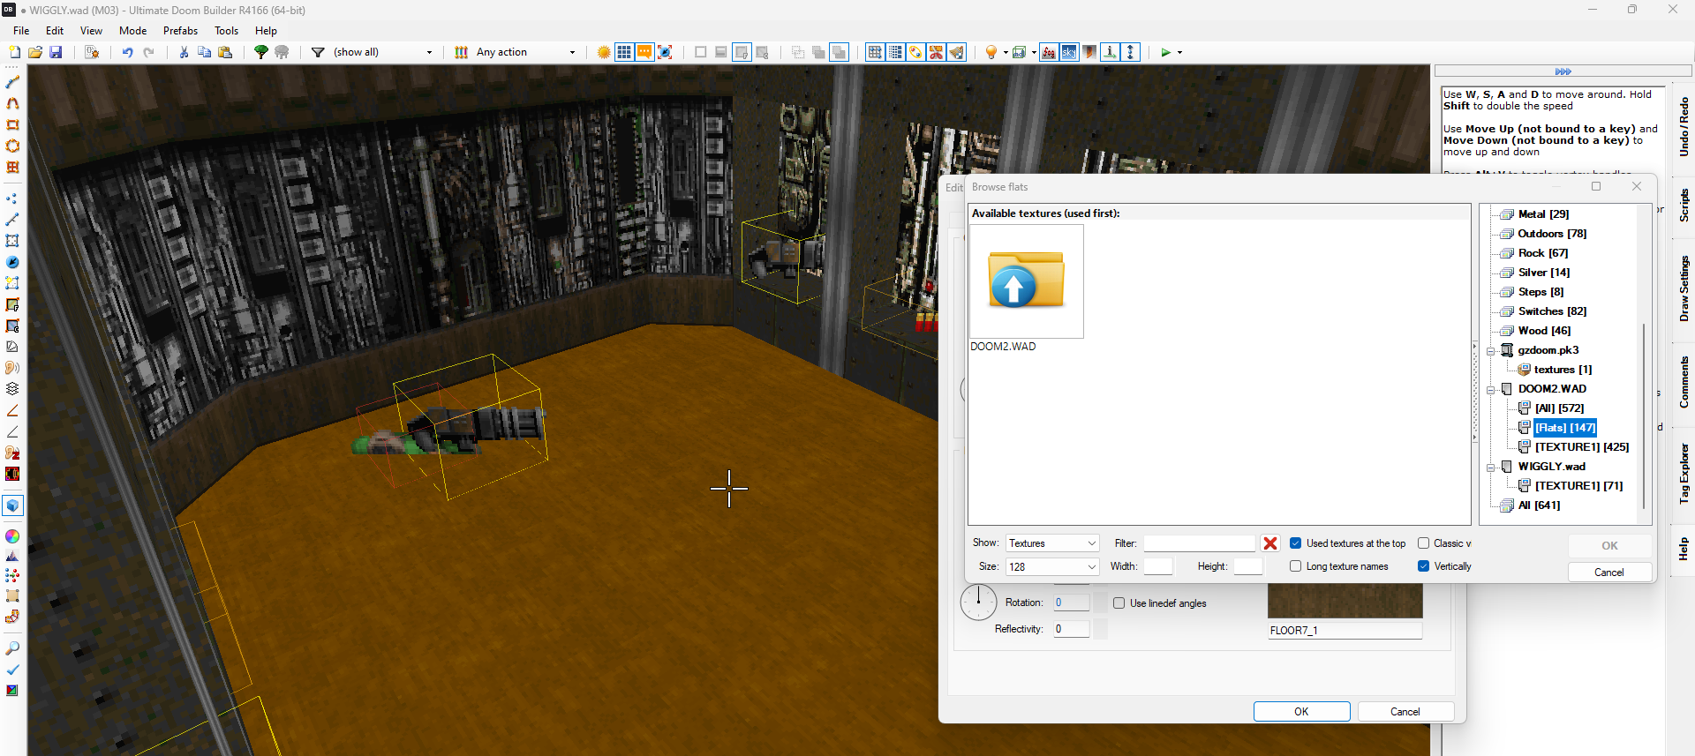Select the color wheel icon in sidebar
This screenshot has width=1695, height=756.
pyautogui.click(x=12, y=535)
